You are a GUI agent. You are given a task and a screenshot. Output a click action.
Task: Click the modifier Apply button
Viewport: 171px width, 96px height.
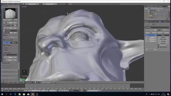(x=151, y=33)
